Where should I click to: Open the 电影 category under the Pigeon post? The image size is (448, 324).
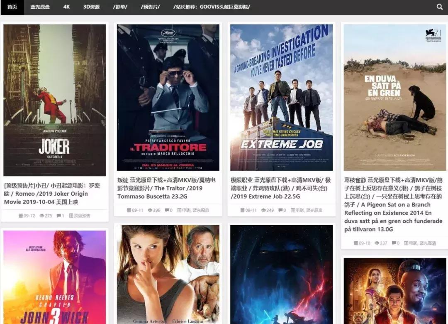click(413, 243)
